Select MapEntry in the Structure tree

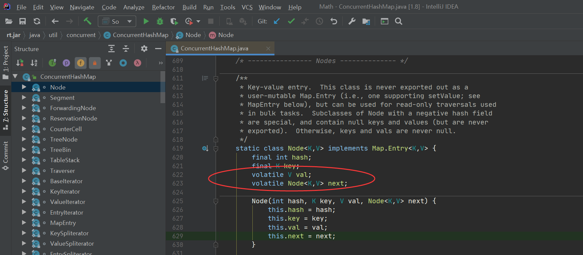click(63, 223)
